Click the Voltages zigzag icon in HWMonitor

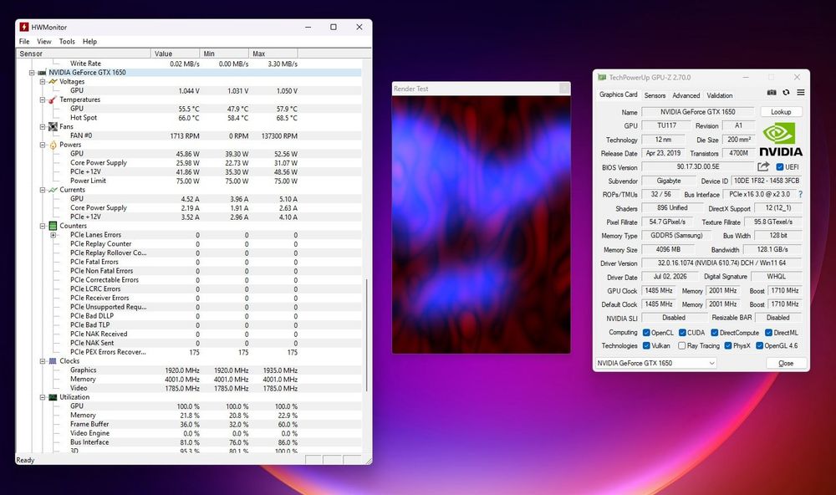[x=53, y=82]
